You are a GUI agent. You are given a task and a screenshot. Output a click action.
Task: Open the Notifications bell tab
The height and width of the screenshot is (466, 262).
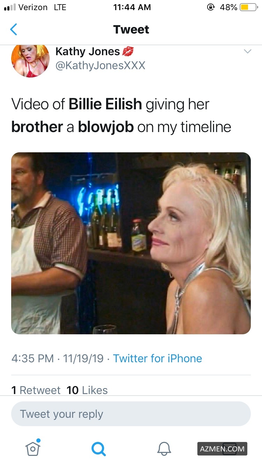[164, 448]
